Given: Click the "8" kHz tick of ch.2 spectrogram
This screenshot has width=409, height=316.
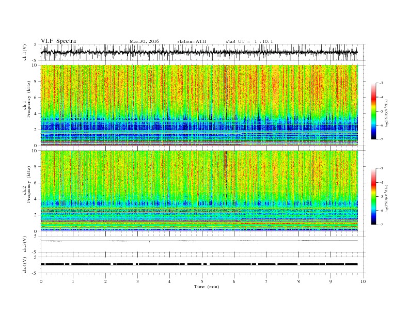Looking at the screenshot, I should (x=36, y=167).
